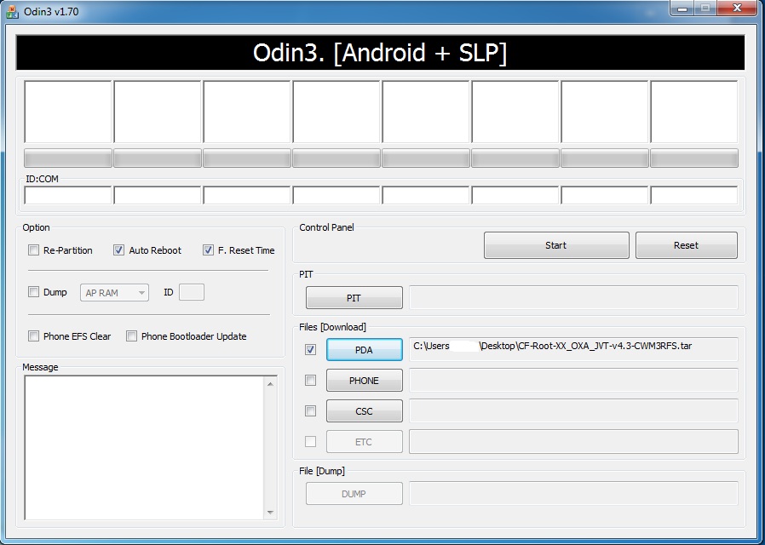Click the CSC file path field
This screenshot has width=765, height=545.
pos(573,411)
